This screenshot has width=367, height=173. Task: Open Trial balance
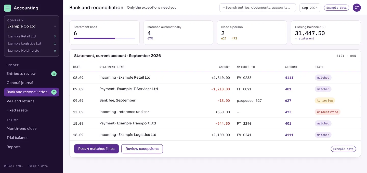coord(32,138)
